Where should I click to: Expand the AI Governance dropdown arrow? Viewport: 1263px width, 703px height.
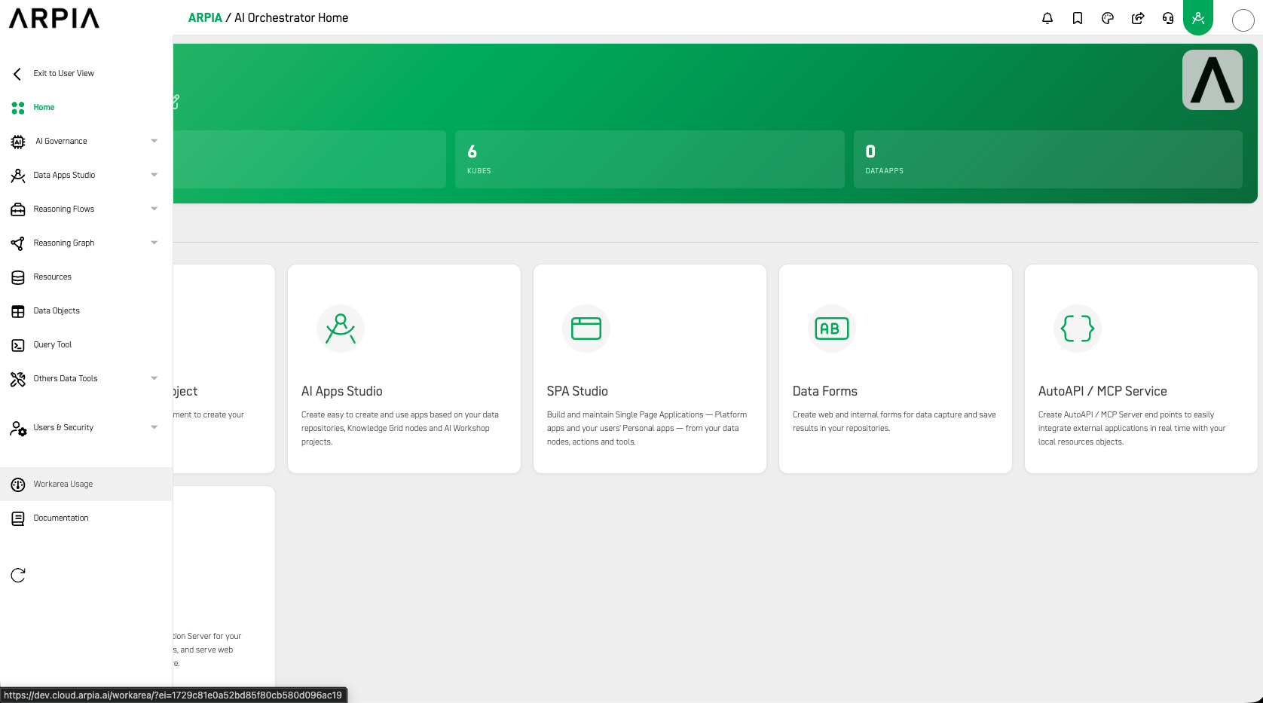tap(154, 141)
